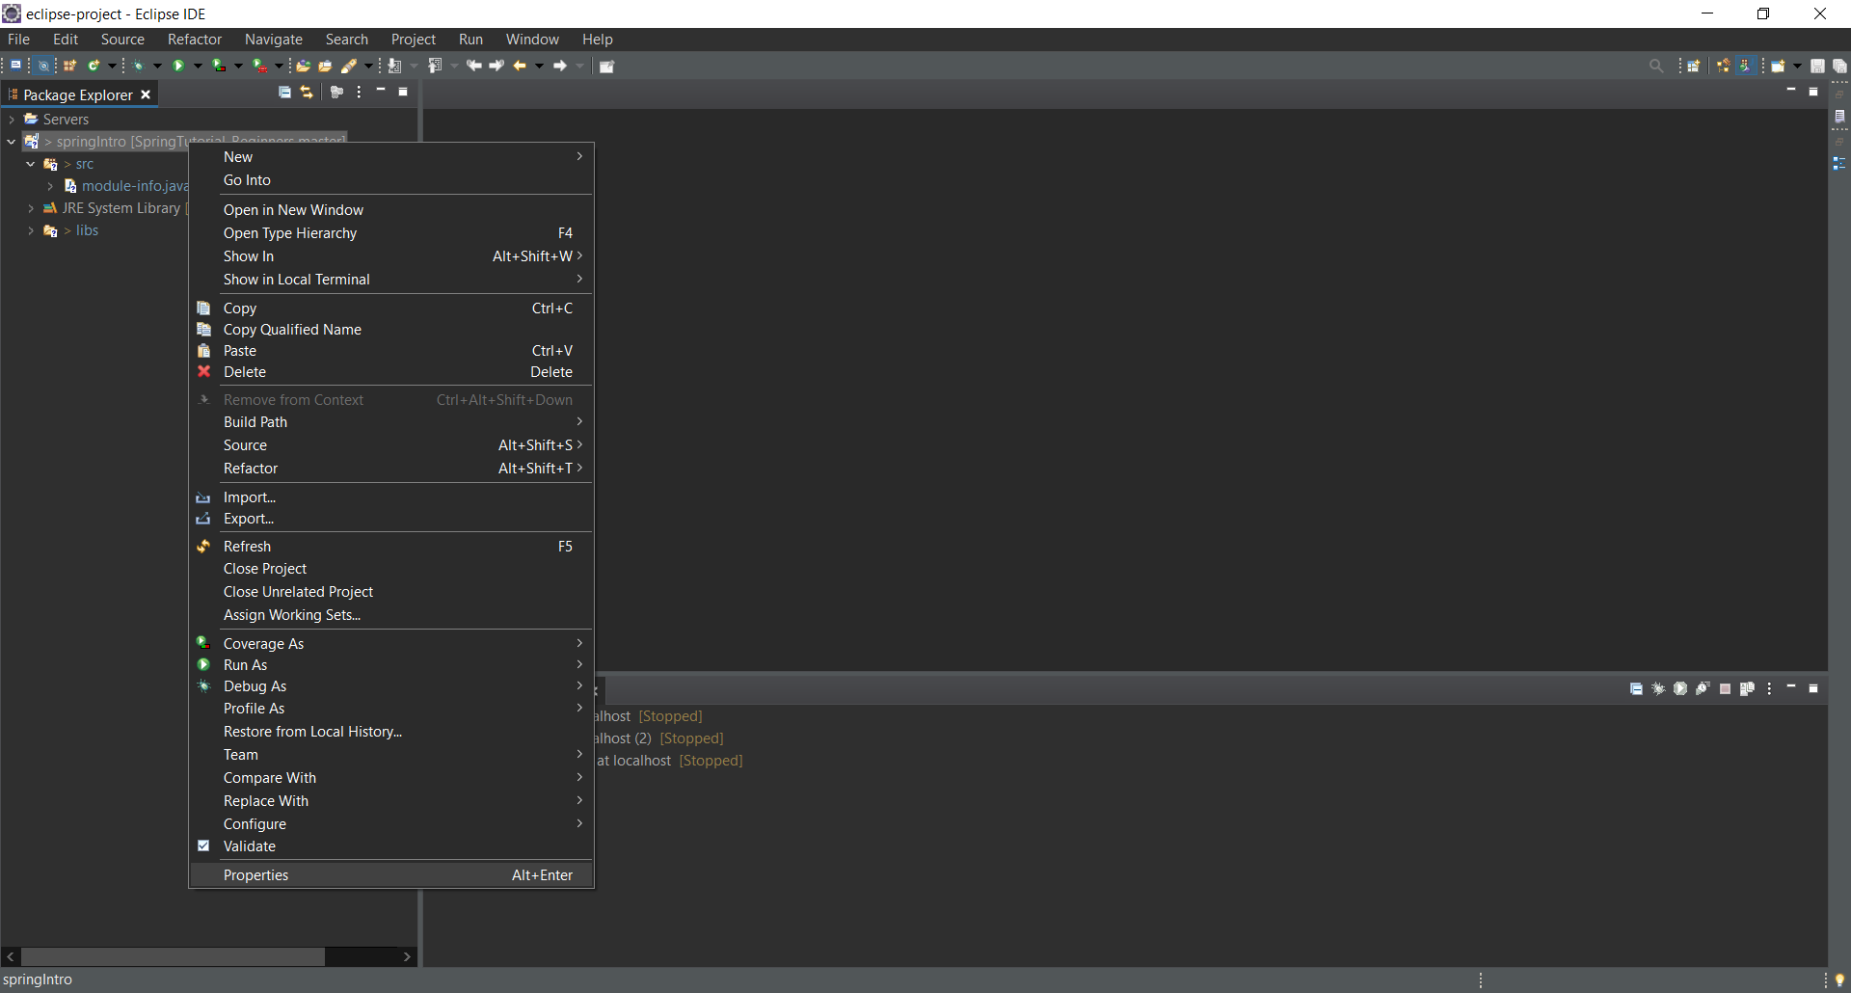Click the Pin Editor toolbar icon

click(x=606, y=66)
